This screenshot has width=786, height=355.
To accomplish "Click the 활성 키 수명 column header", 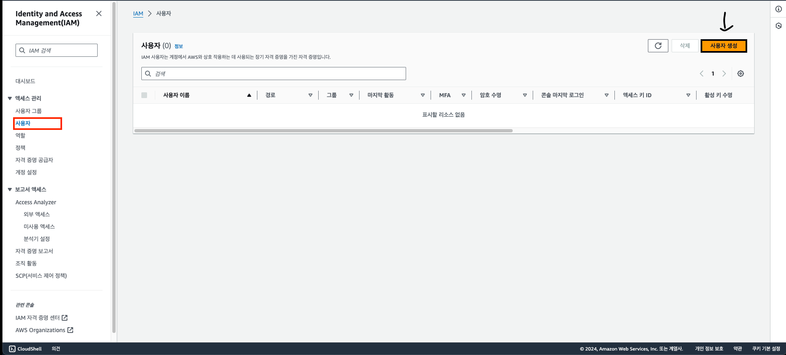I will pos(718,95).
